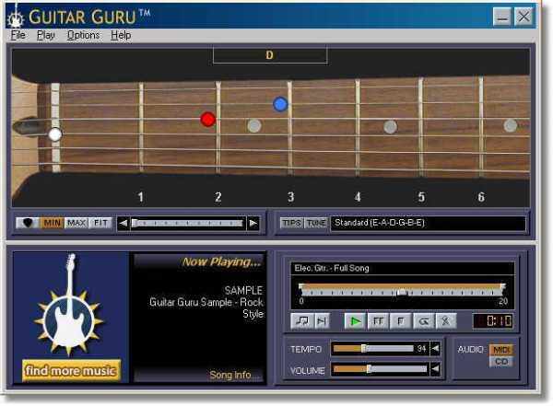Click the green play button
The width and height of the screenshot is (553, 406).
click(355, 321)
